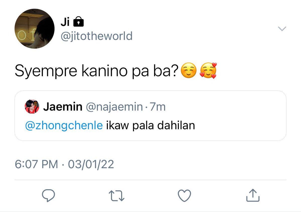Tap the @najaemin handle
Image resolution: width=301 pixels, height=212 pixels.
click(114, 107)
